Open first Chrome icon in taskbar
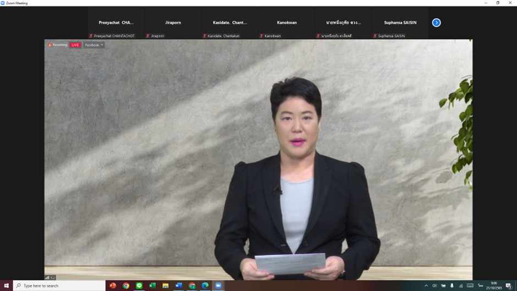 (x=126, y=285)
